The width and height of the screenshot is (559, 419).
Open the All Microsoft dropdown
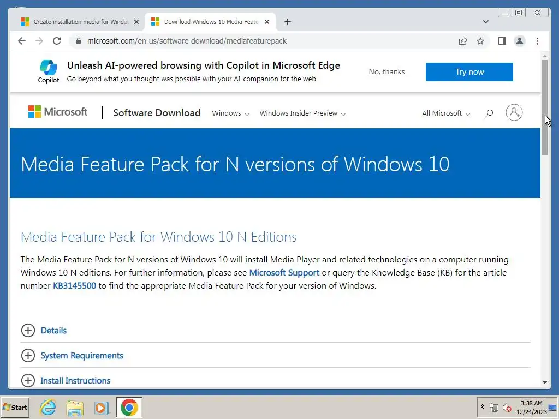[446, 113]
